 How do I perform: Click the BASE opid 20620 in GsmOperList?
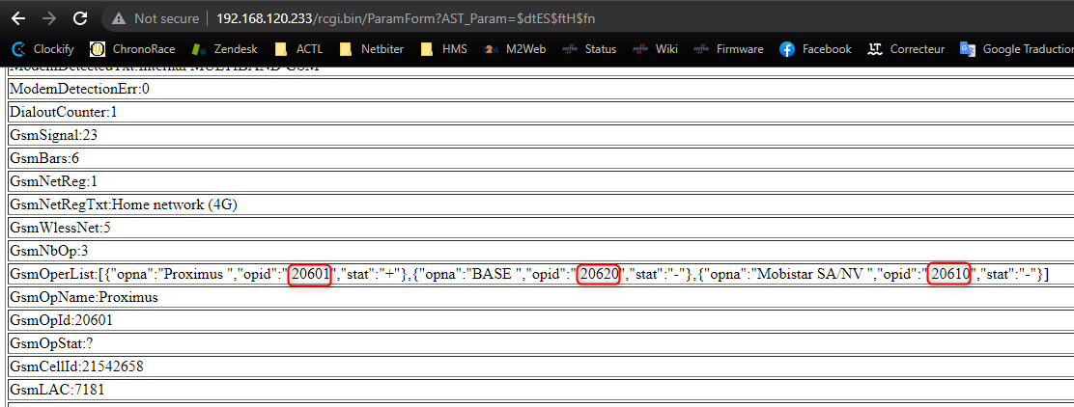click(x=599, y=275)
